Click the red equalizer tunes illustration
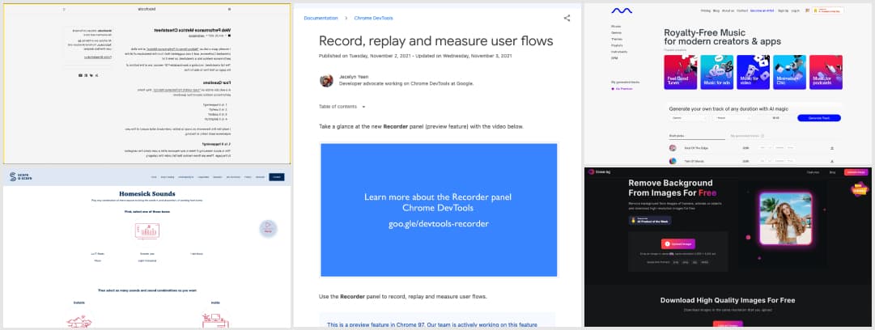The height and width of the screenshot is (330, 875). point(147,231)
